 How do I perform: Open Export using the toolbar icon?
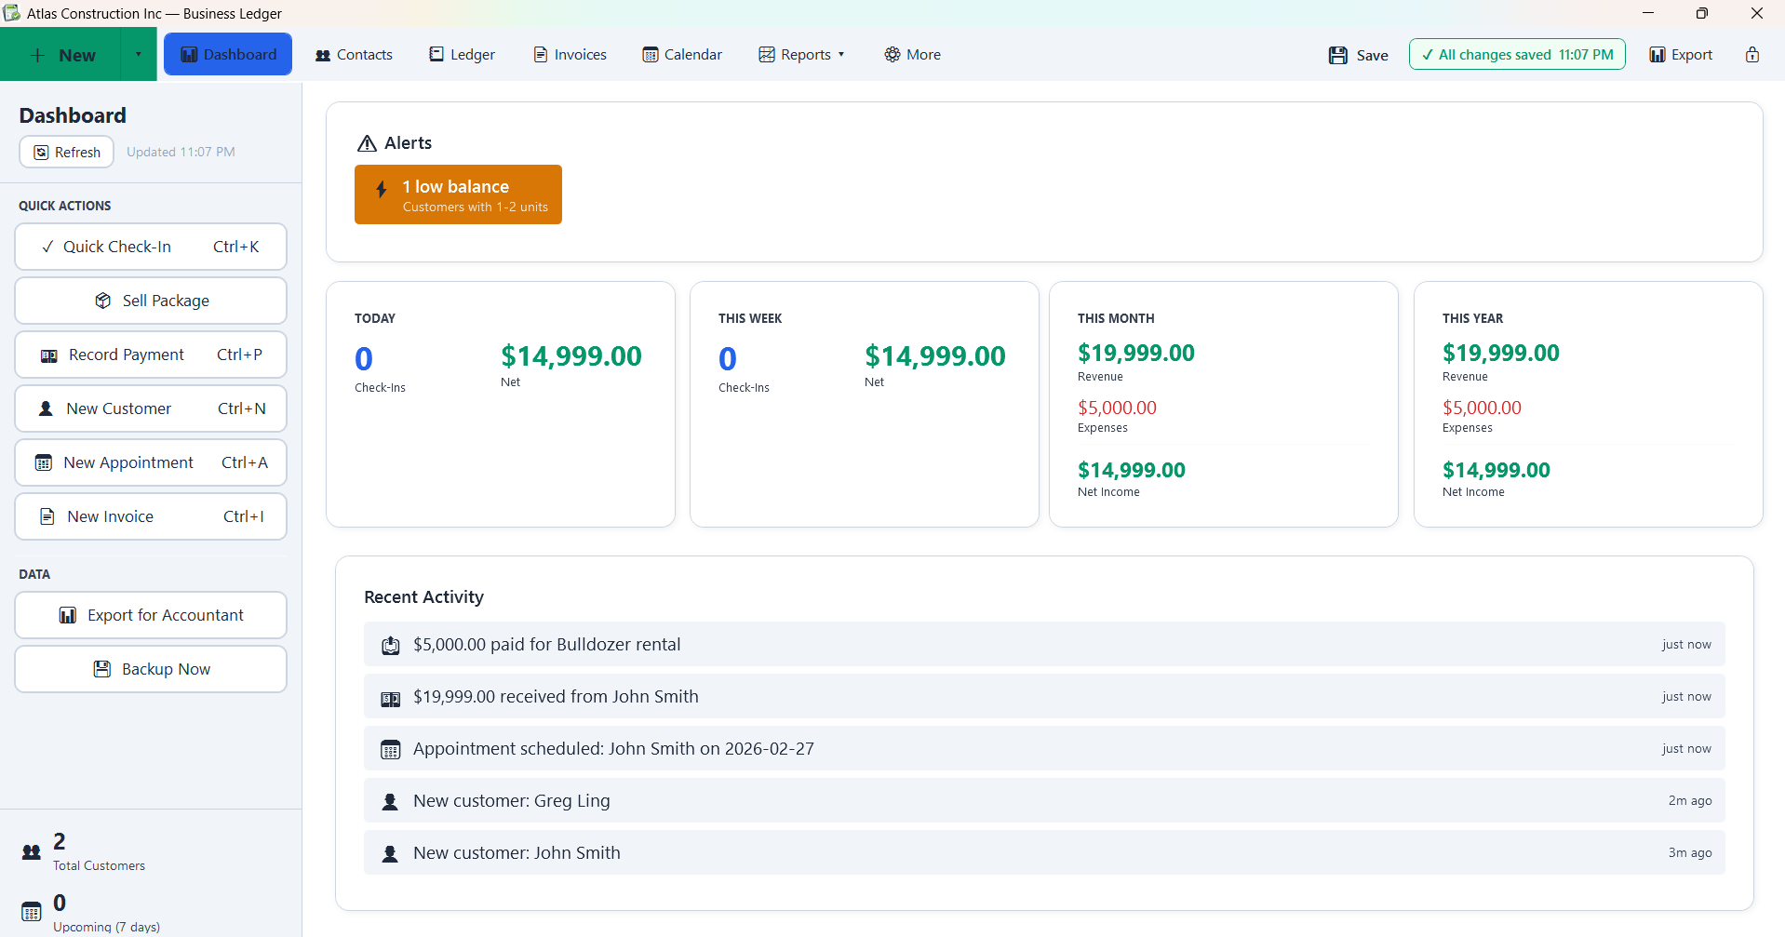pos(1657,55)
